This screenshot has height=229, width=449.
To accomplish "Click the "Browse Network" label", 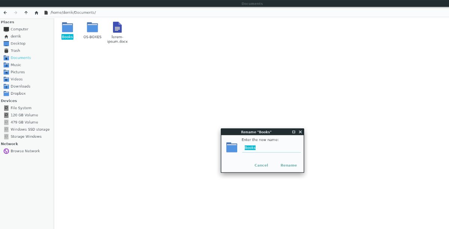I will 25,151.
